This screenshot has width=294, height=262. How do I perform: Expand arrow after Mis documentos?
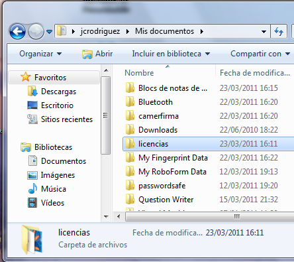point(202,32)
